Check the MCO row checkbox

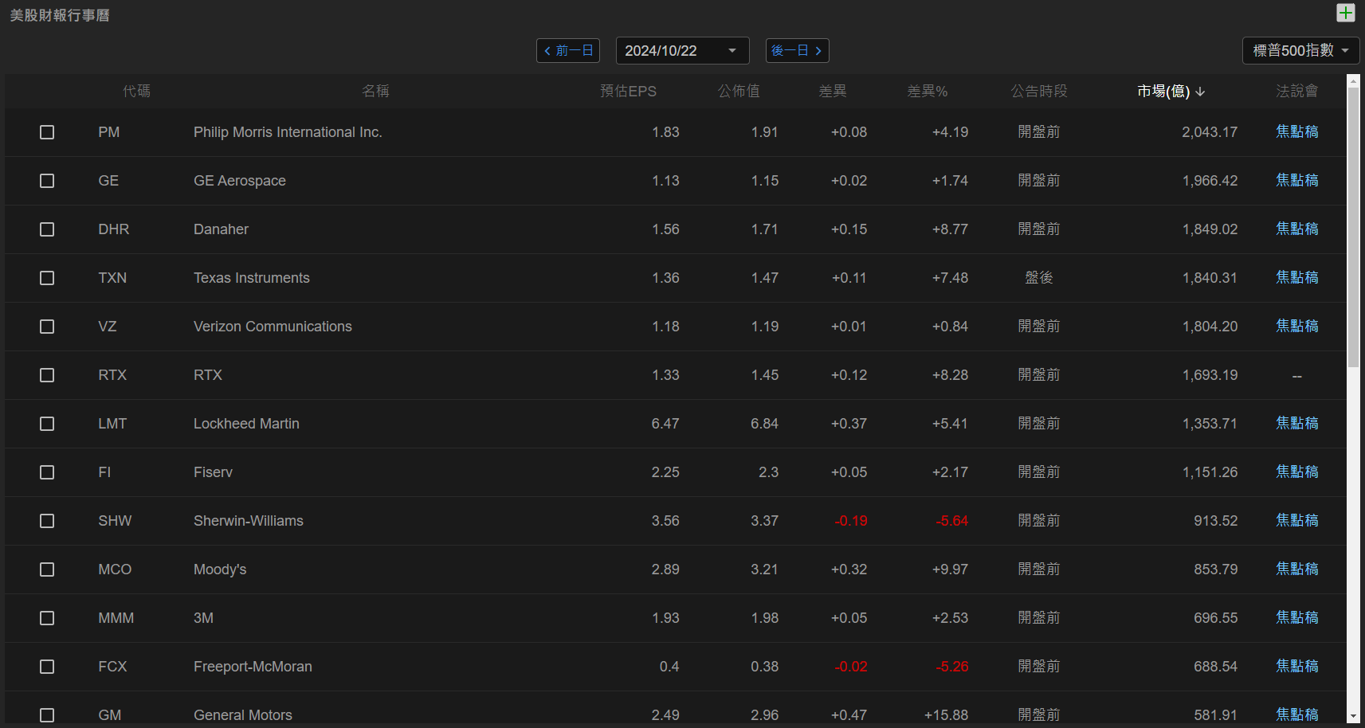[x=47, y=569]
